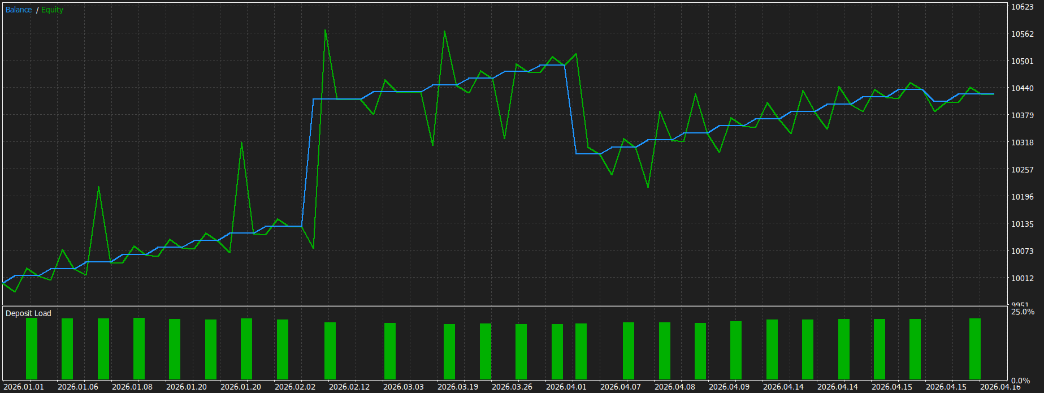
Task: Click the 10135 axis label
Action: click(1023, 224)
